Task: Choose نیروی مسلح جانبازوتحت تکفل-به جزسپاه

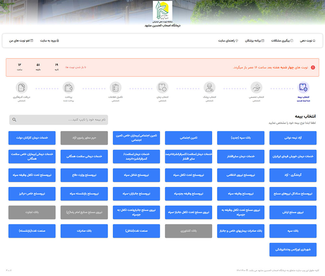Action: click(136, 212)
